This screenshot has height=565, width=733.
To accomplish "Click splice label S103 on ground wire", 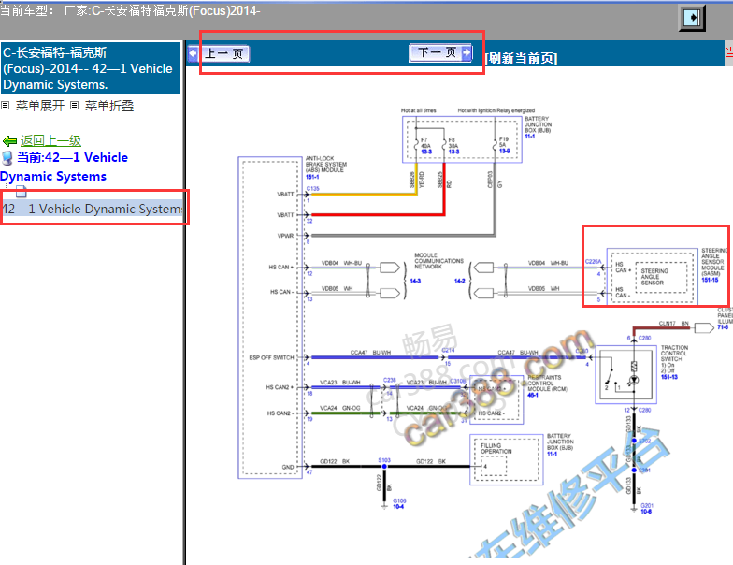I will click(x=384, y=460).
